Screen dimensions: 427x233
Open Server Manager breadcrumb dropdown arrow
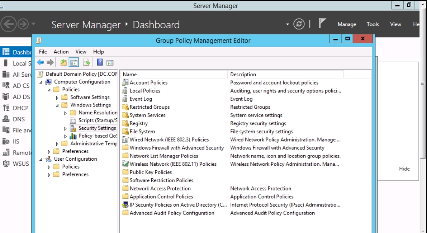point(287,24)
